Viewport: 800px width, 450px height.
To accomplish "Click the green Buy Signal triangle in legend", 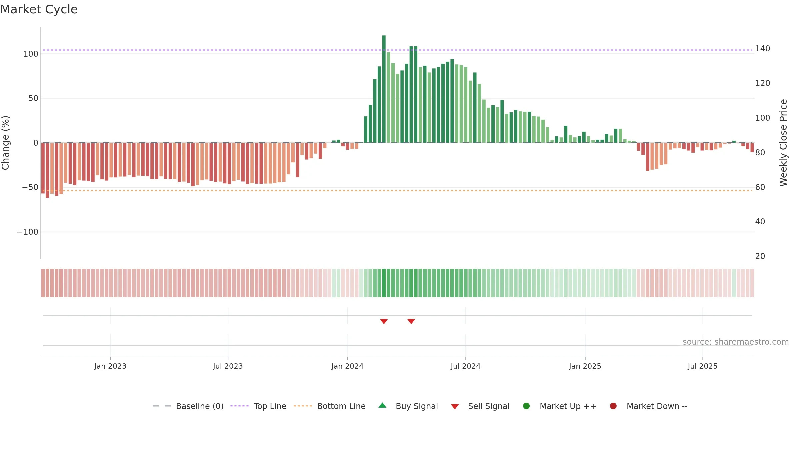I will click(x=382, y=405).
